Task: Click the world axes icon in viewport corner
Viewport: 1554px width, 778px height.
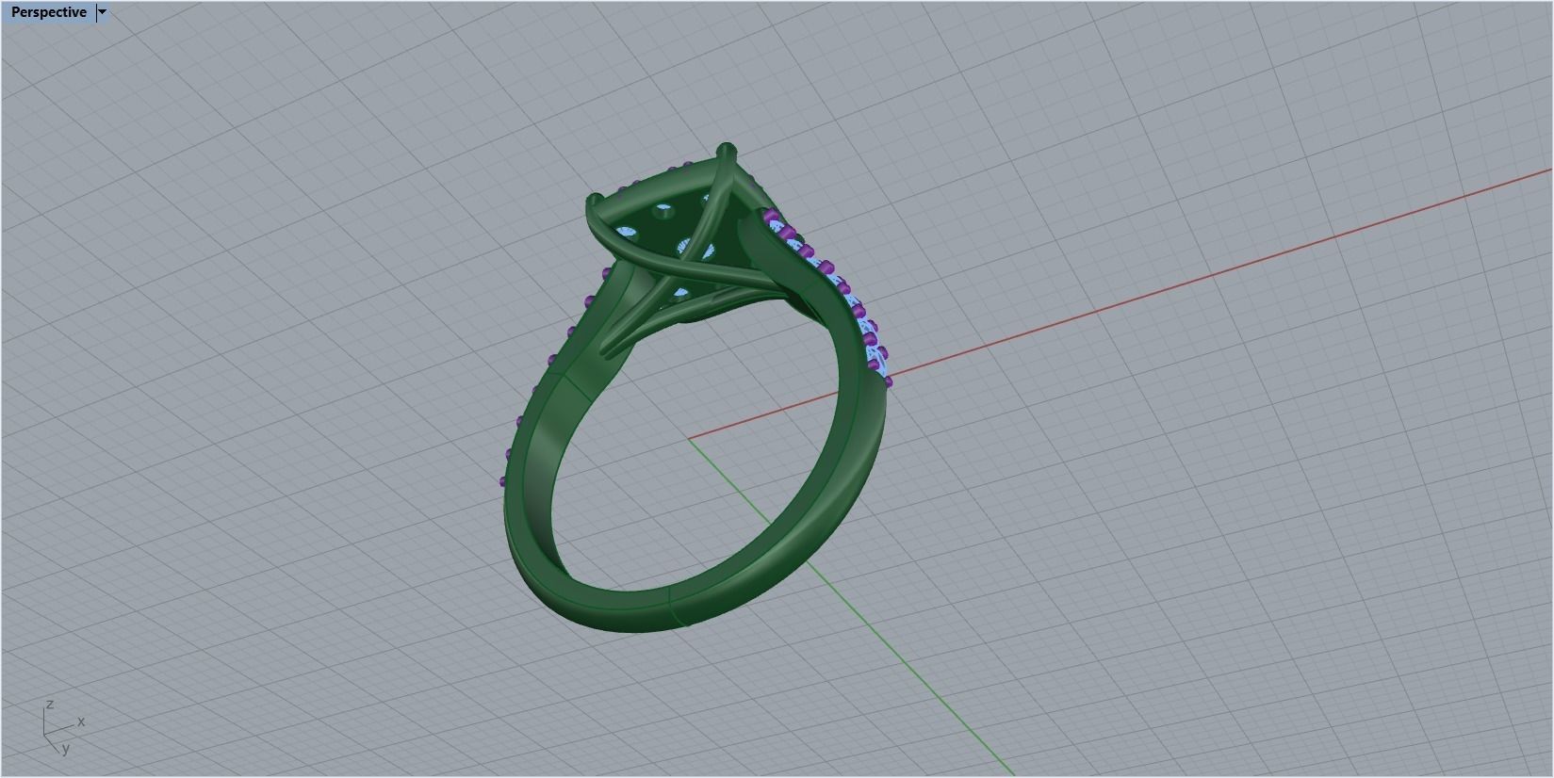Action: click(63, 727)
